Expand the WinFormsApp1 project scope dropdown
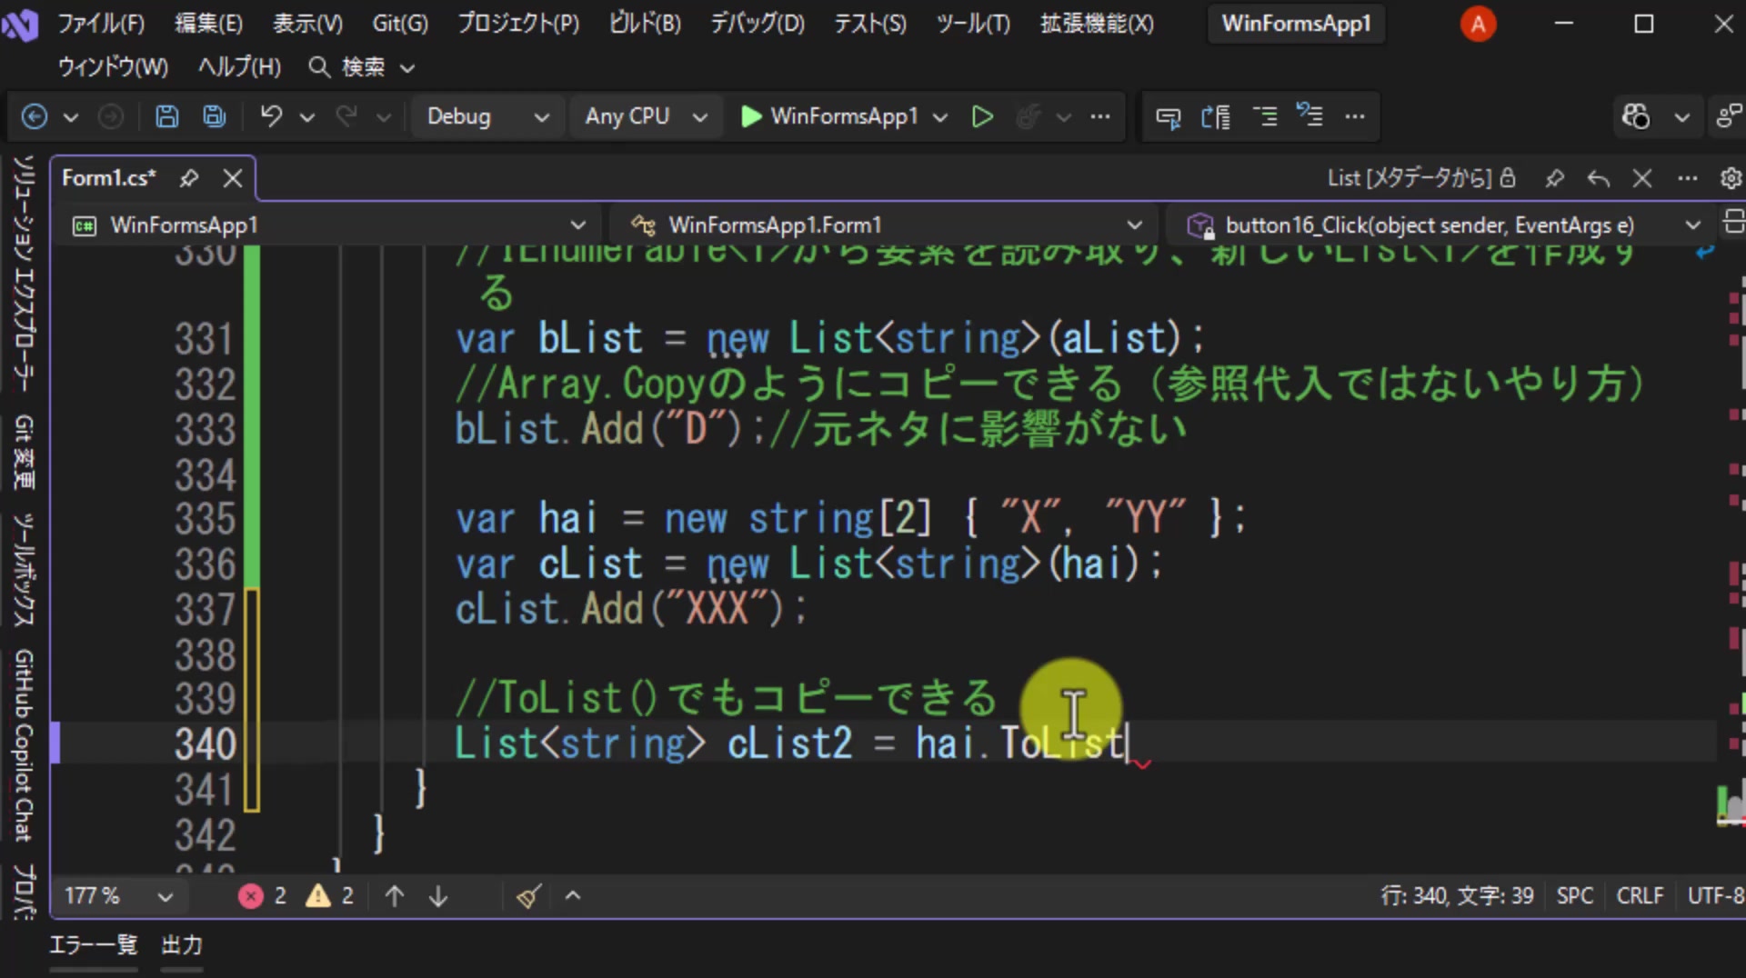Screen dimensions: 1746x978 coord(329,225)
